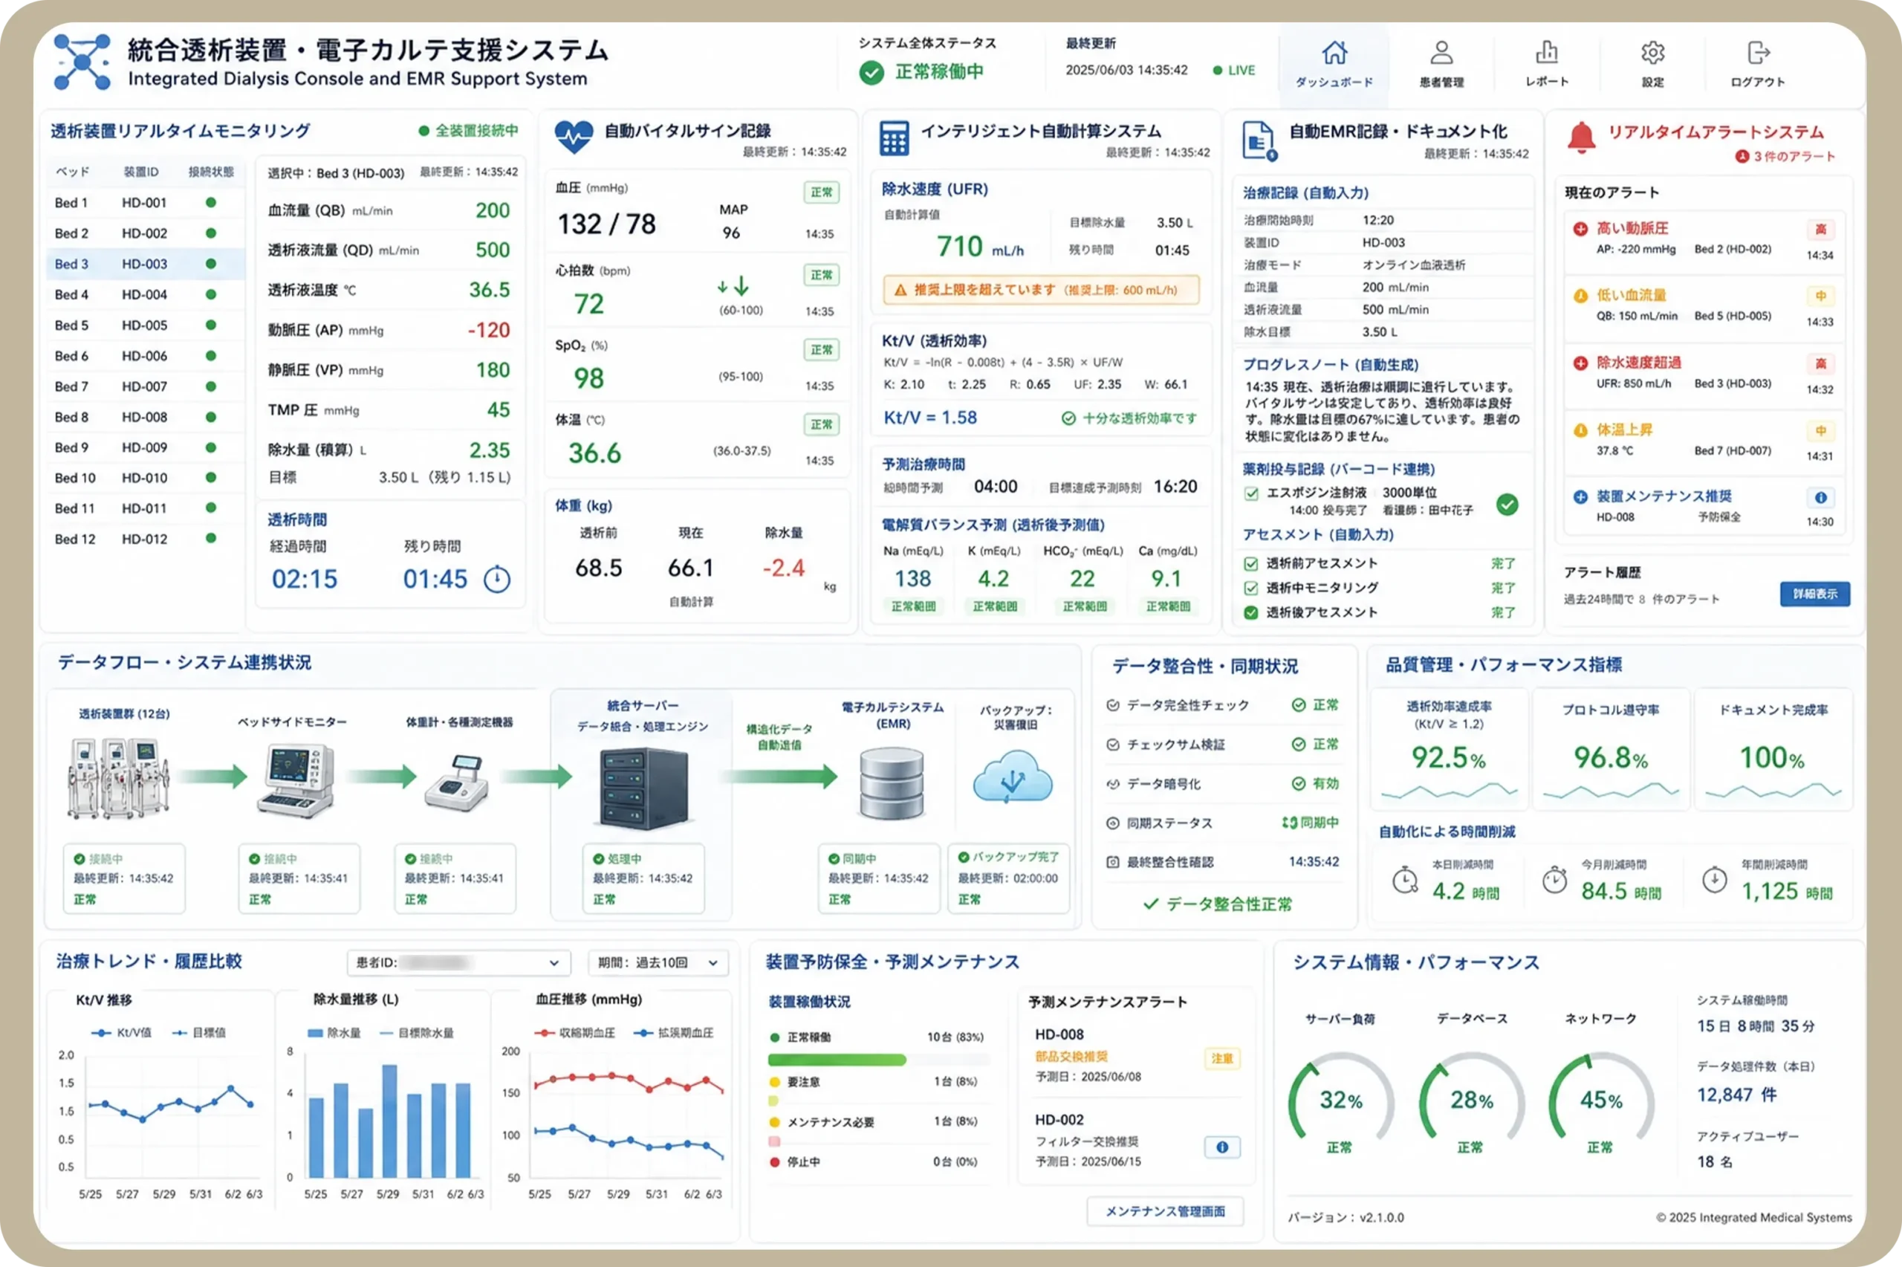Click the Kt/V = 1.58 value
Image resolution: width=1902 pixels, height=1267 pixels.
click(x=929, y=418)
